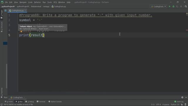Open the Debug tool window button
Viewport: 188px width, 106px height.
point(29,102)
